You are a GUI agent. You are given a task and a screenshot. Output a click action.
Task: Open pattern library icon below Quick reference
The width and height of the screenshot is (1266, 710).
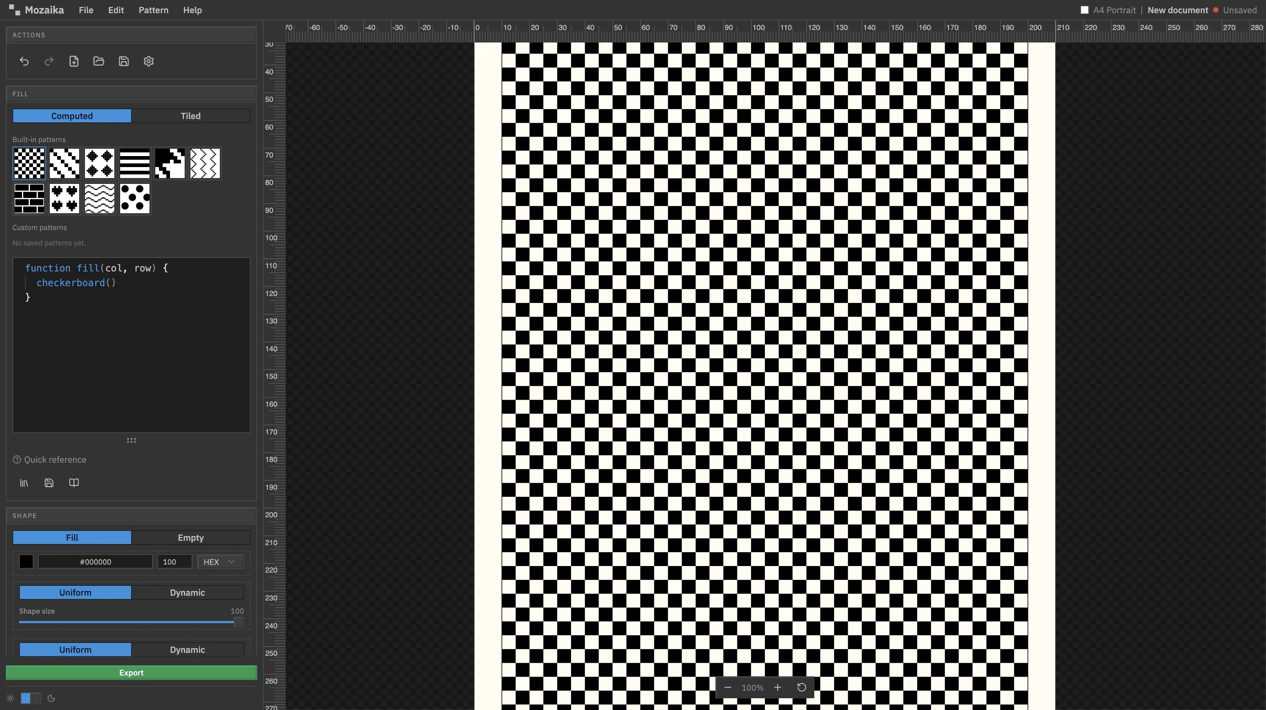[x=24, y=483]
